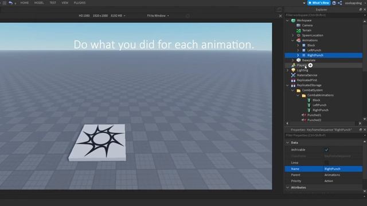Collapse the Attributes properties section
This screenshot has width=367, height=206.
[288, 187]
